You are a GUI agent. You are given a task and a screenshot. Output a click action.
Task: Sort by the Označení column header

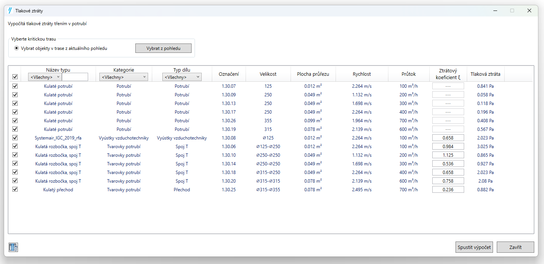click(x=229, y=74)
